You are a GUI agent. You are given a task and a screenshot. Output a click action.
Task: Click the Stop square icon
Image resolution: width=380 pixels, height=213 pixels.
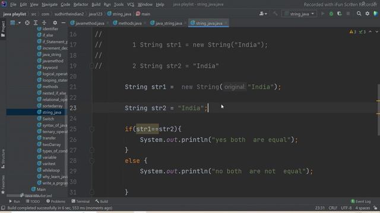(349, 14)
